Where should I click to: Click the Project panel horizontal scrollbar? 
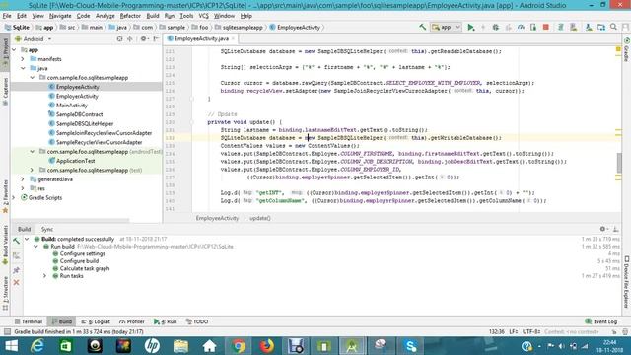pos(70,220)
